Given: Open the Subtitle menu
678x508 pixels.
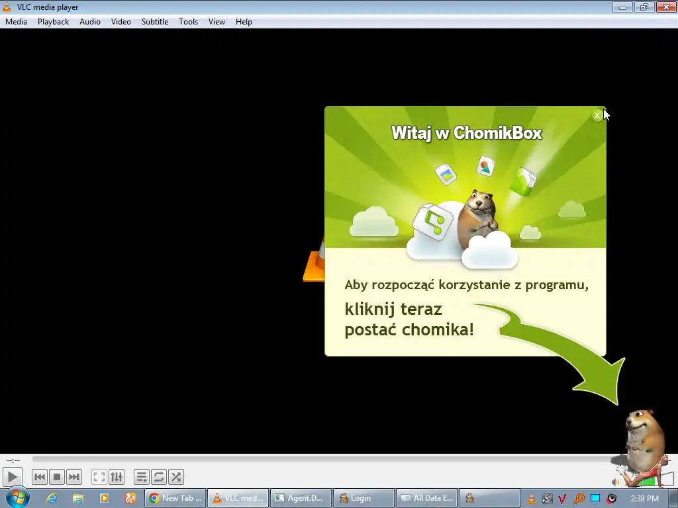Looking at the screenshot, I should pos(155,22).
